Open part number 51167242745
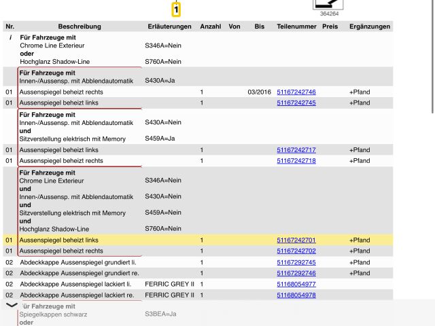435x326 pixels. click(x=296, y=103)
